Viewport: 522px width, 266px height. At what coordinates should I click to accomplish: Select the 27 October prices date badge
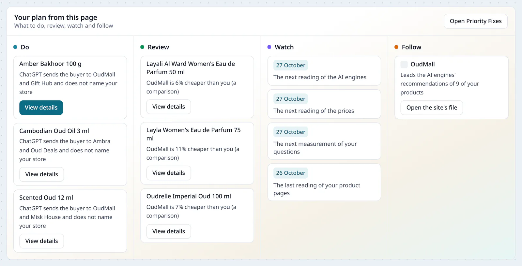(291, 99)
